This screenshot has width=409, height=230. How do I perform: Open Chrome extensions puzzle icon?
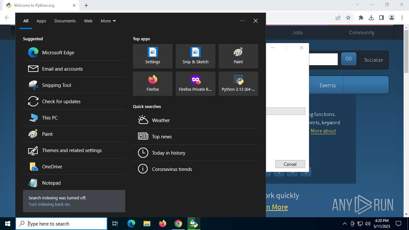click(x=361, y=18)
